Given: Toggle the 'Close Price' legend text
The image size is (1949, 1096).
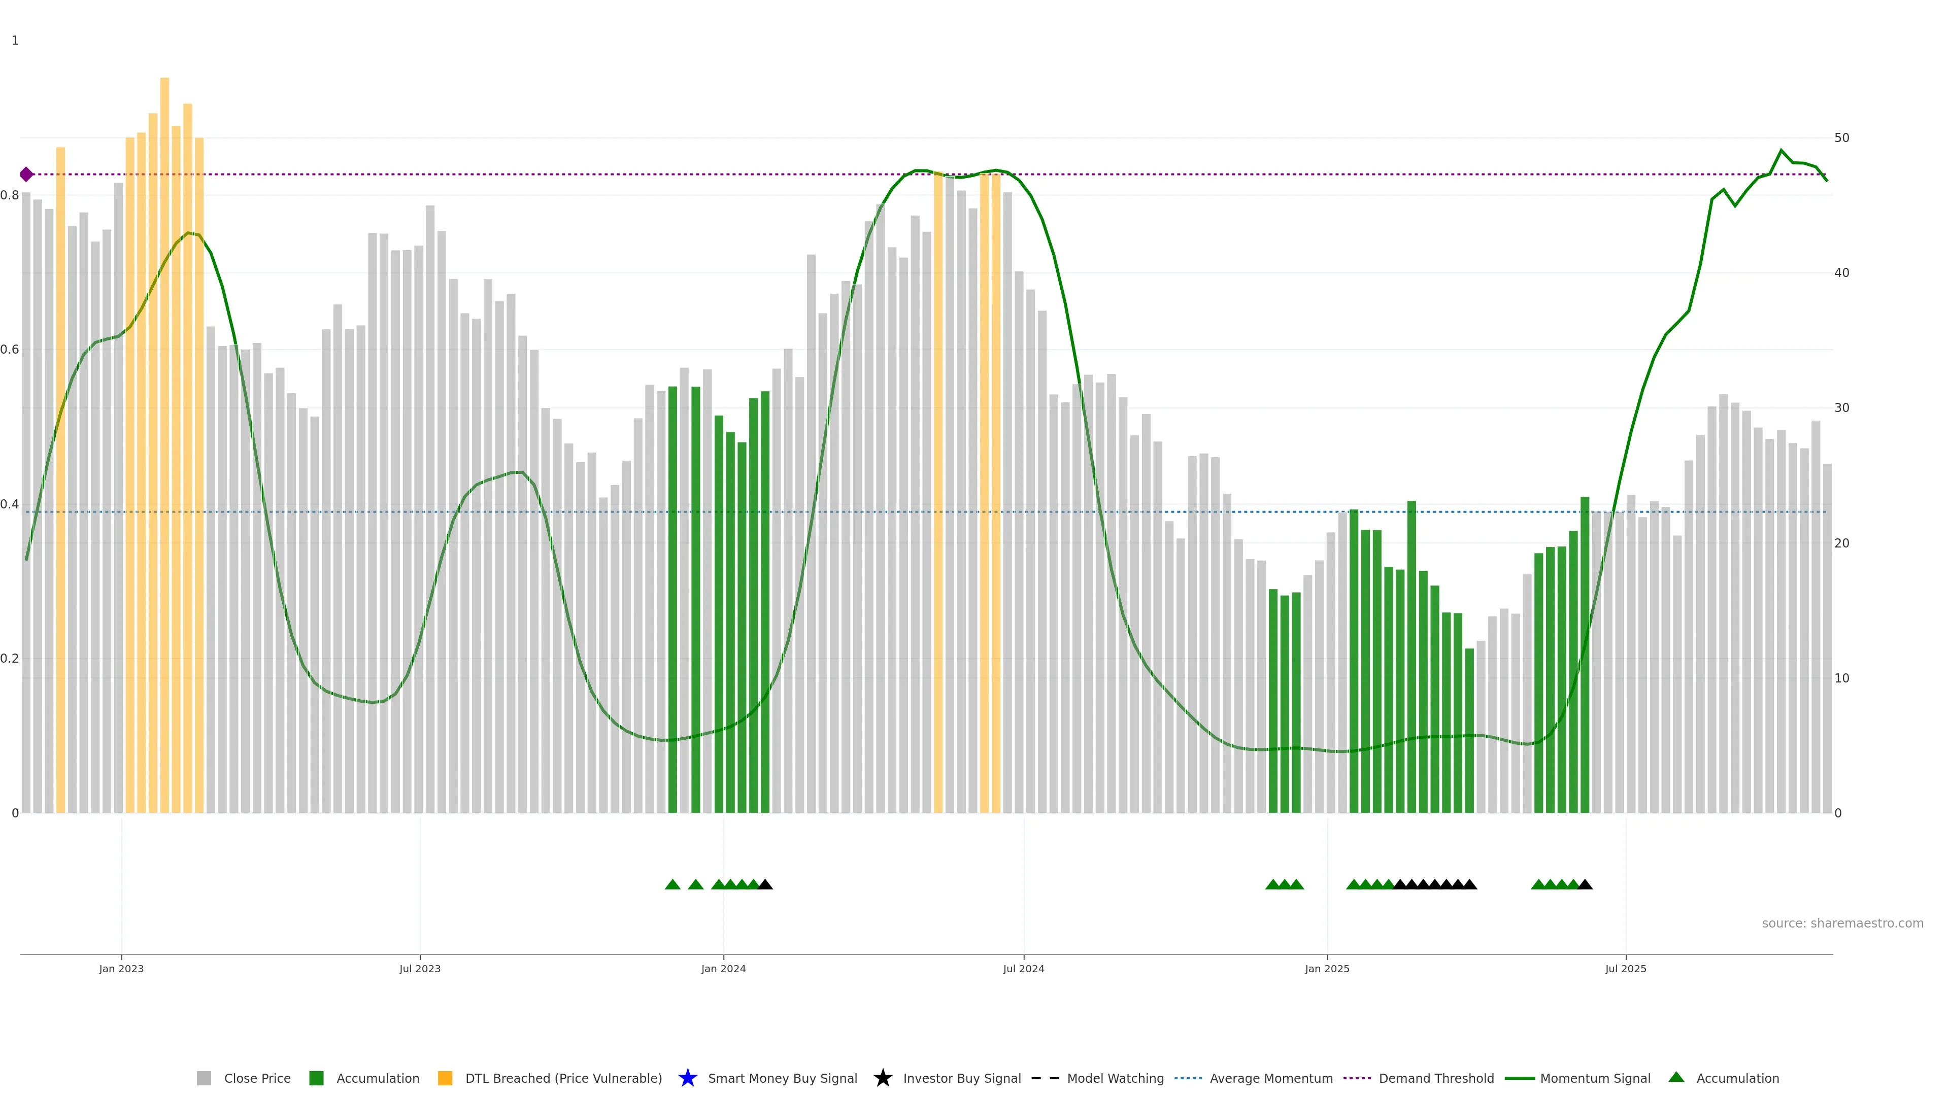Looking at the screenshot, I should (x=257, y=1078).
